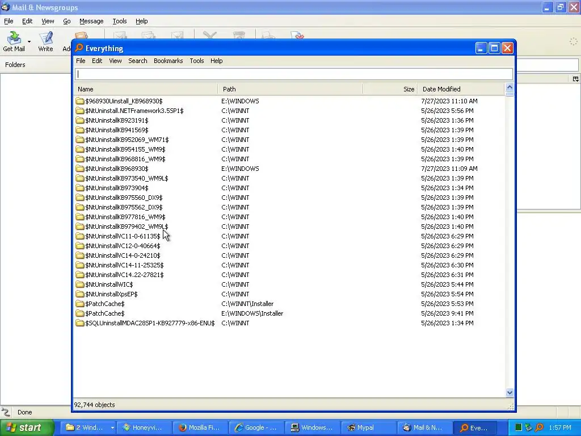The width and height of the screenshot is (581, 436).
Task: Click the offline/online status icon in Mail window
Action: [x=6, y=412]
